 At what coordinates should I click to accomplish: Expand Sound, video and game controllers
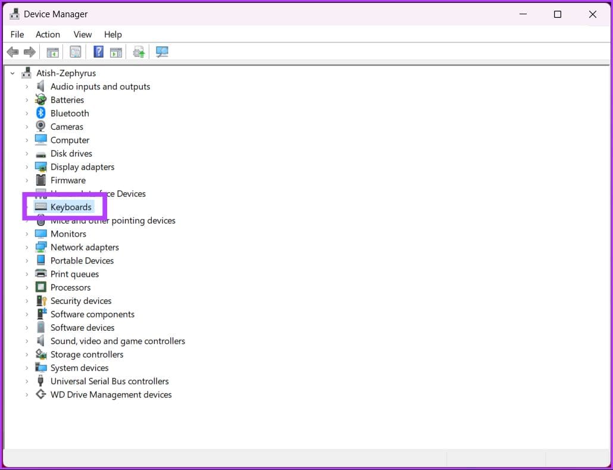point(27,341)
